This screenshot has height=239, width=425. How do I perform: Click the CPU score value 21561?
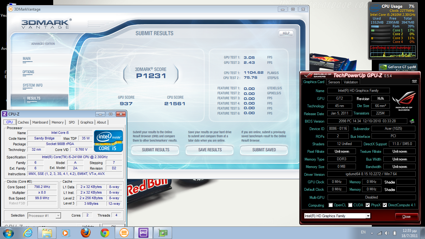click(175, 103)
